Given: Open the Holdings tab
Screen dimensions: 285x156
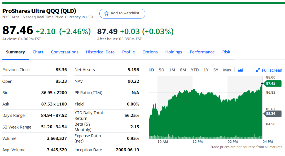Looking at the screenshot, I should pos(174,52).
